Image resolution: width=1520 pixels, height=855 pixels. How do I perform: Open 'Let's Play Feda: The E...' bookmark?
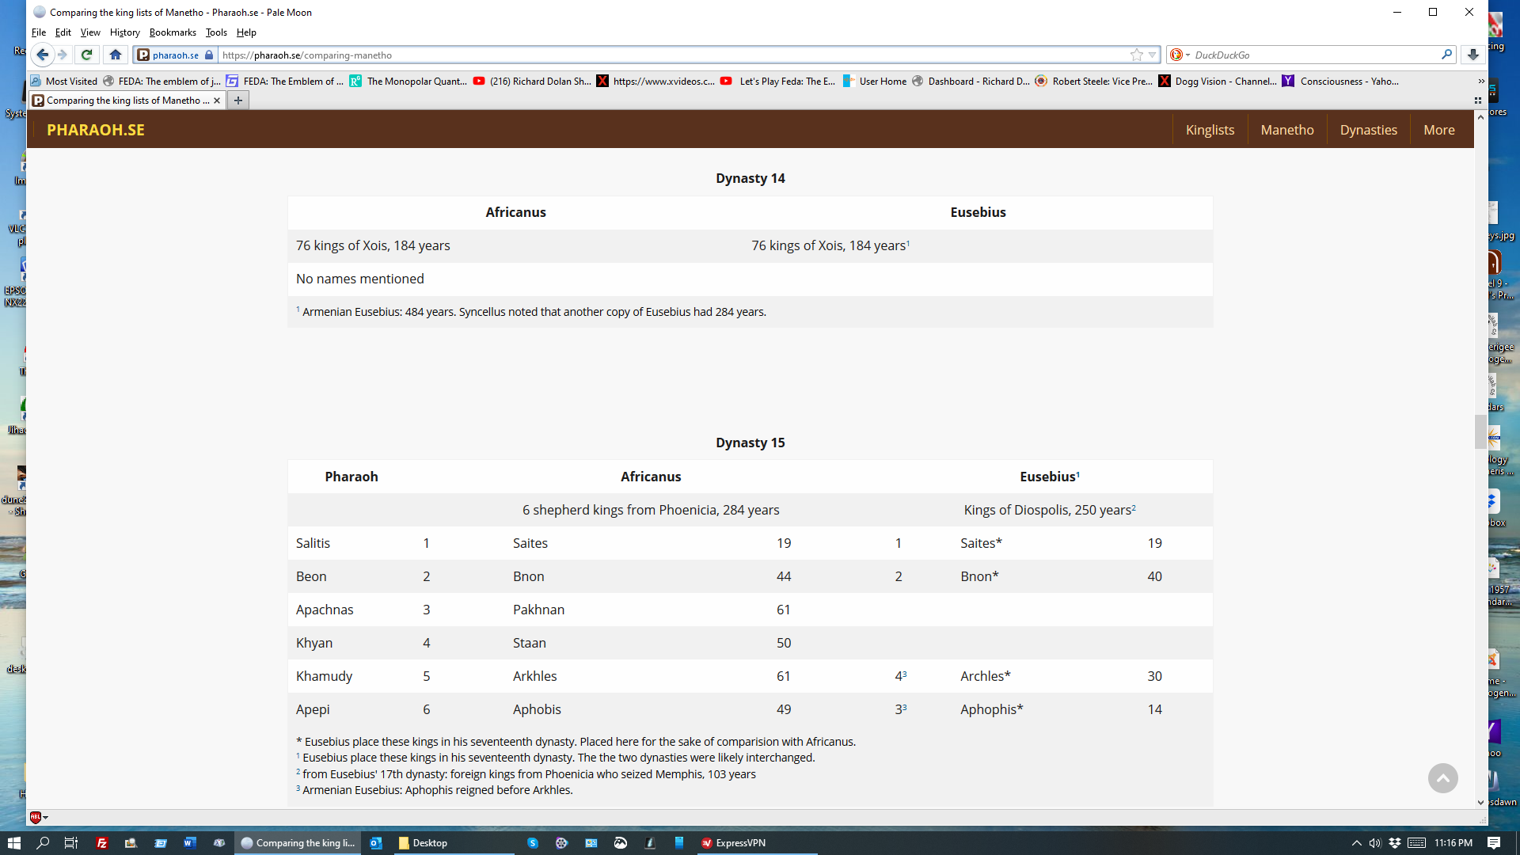(x=778, y=81)
